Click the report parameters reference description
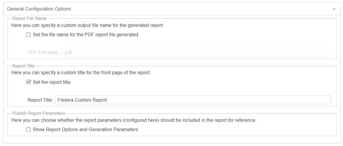This screenshot has height=146, width=343. tap(134, 120)
